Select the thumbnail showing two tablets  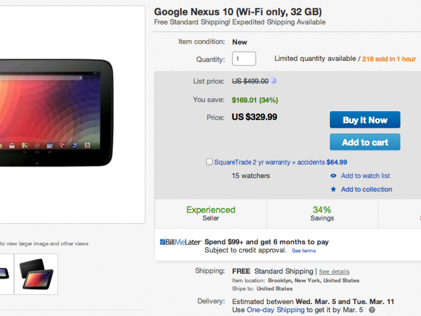click(x=36, y=274)
